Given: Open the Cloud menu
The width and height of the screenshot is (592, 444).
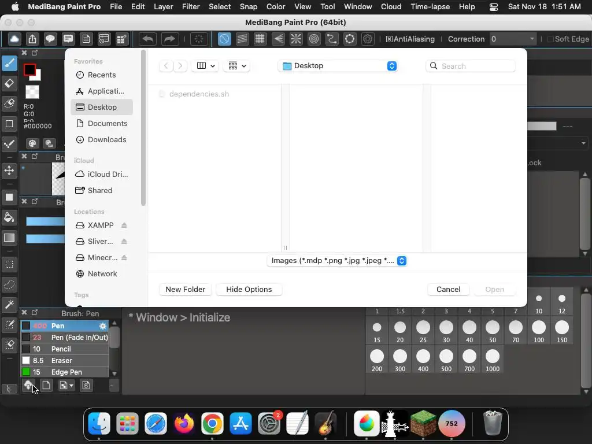Looking at the screenshot, I should click(391, 7).
